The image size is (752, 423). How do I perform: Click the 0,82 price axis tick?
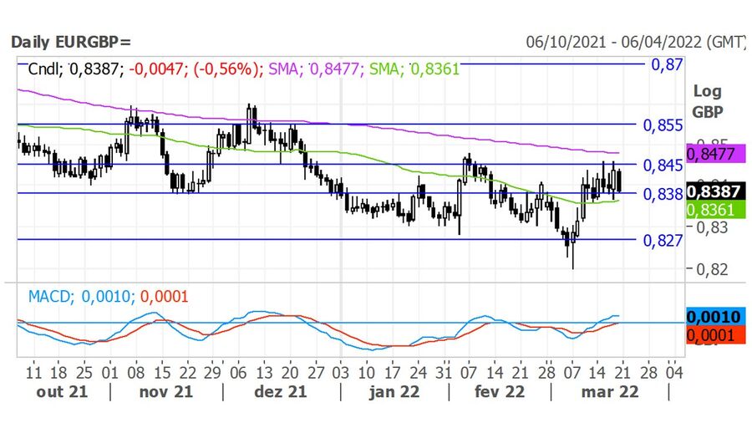712,269
